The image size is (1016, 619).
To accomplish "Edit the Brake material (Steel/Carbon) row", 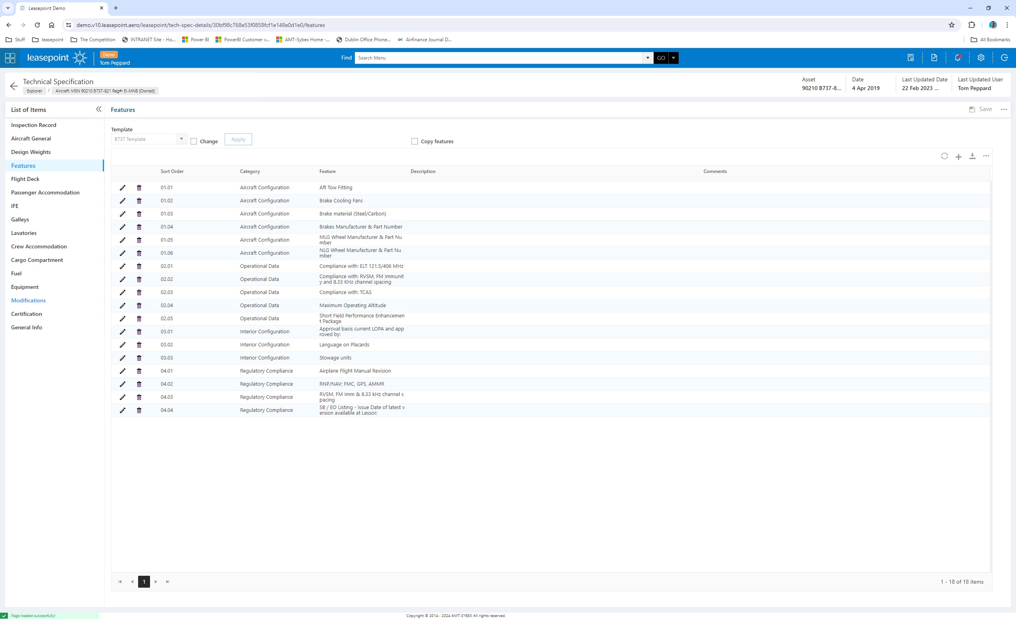I will pos(123,214).
